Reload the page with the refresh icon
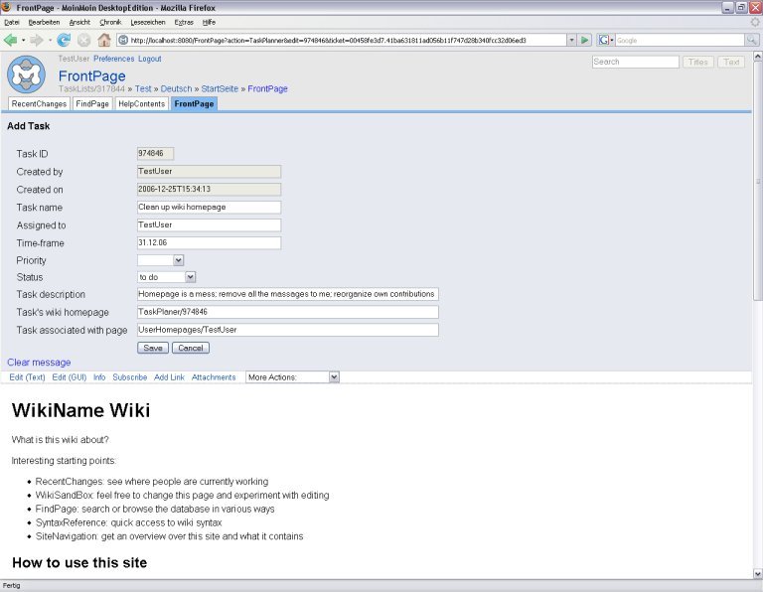The width and height of the screenshot is (763, 592). tap(64, 40)
